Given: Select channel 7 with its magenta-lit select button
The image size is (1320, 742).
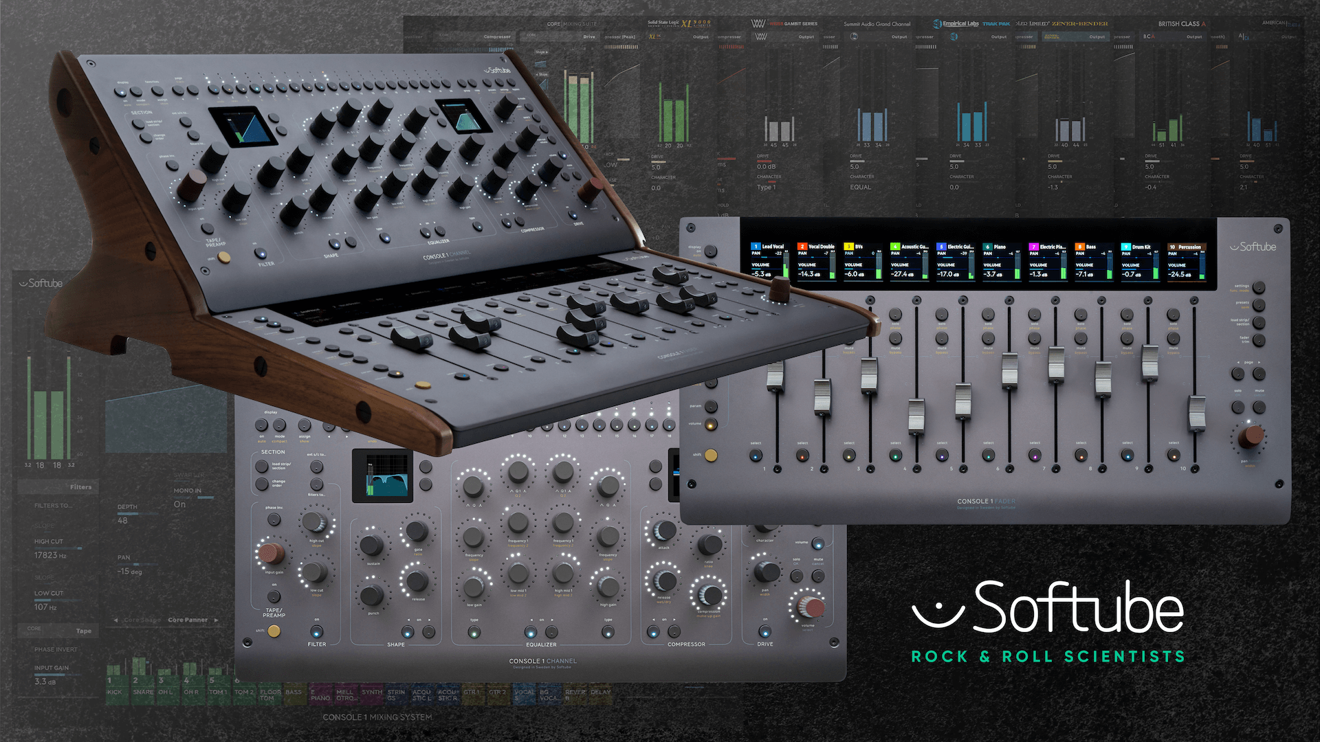Looking at the screenshot, I should pyautogui.click(x=1034, y=455).
